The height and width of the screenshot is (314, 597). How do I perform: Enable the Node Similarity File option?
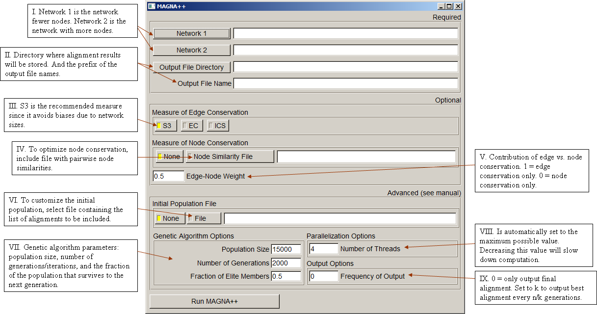(230, 157)
